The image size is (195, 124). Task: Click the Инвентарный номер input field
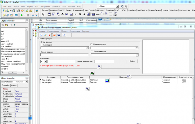pyautogui.click(x=104, y=61)
